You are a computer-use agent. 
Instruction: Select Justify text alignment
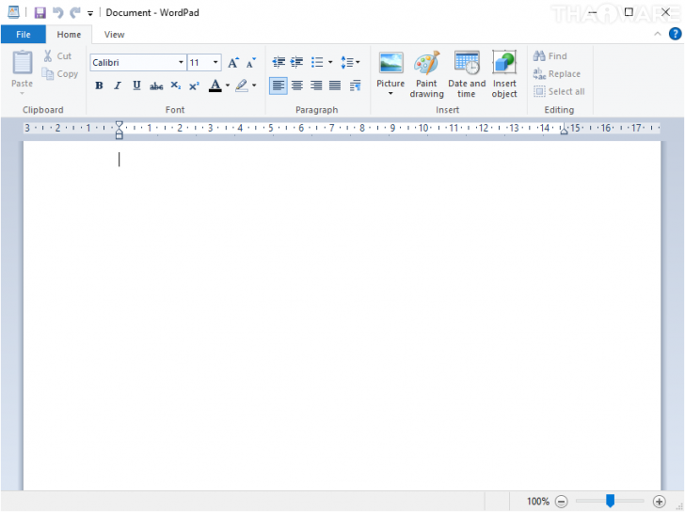[335, 85]
